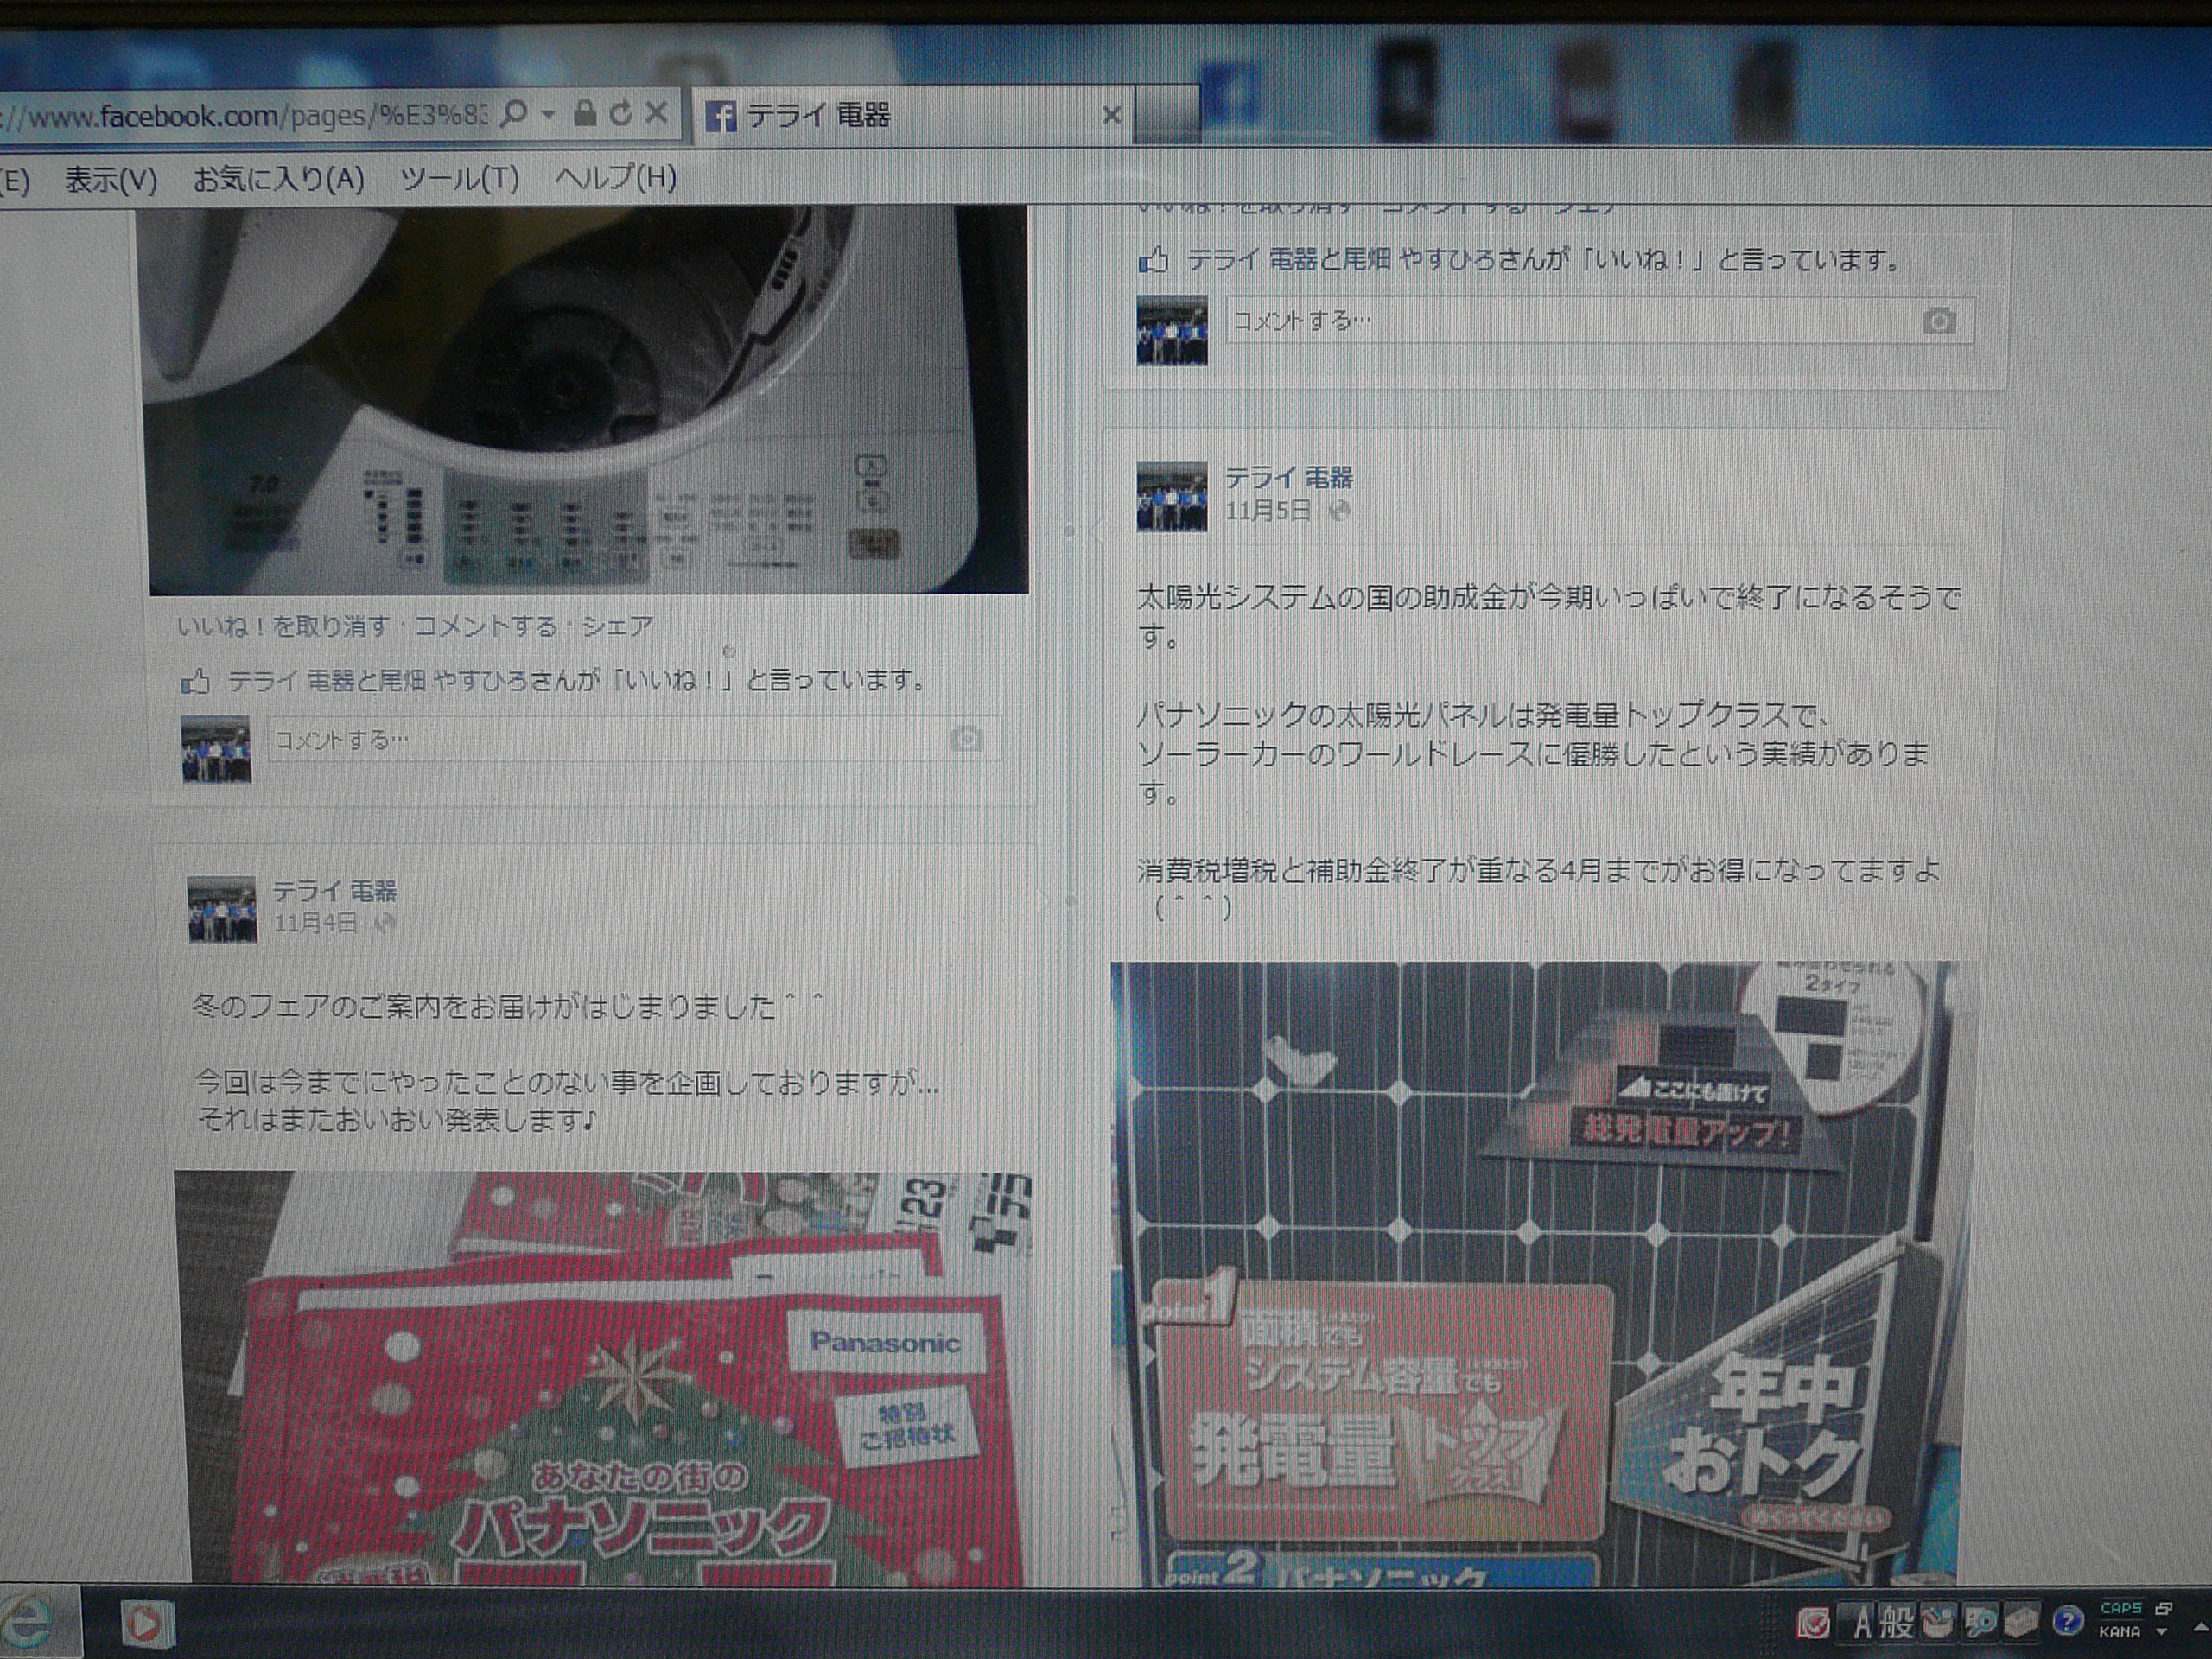Open the ヘルプ(H) menu
Viewport: 2212px width, 1659px height.
615,179
